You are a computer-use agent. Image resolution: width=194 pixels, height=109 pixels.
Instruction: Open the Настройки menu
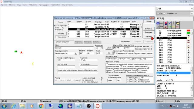[x=55, y=5]
